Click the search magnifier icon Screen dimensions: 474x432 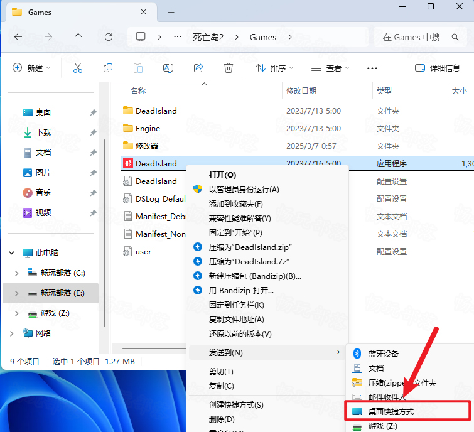(455, 37)
